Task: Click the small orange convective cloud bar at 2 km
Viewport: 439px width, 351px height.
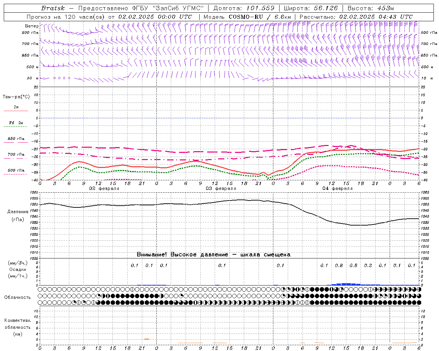Action: pyautogui.click(x=147, y=339)
